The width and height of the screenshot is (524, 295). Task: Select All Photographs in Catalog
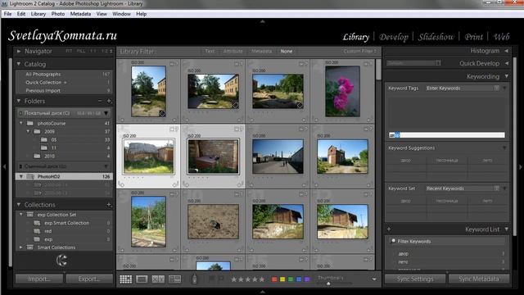coord(64,75)
